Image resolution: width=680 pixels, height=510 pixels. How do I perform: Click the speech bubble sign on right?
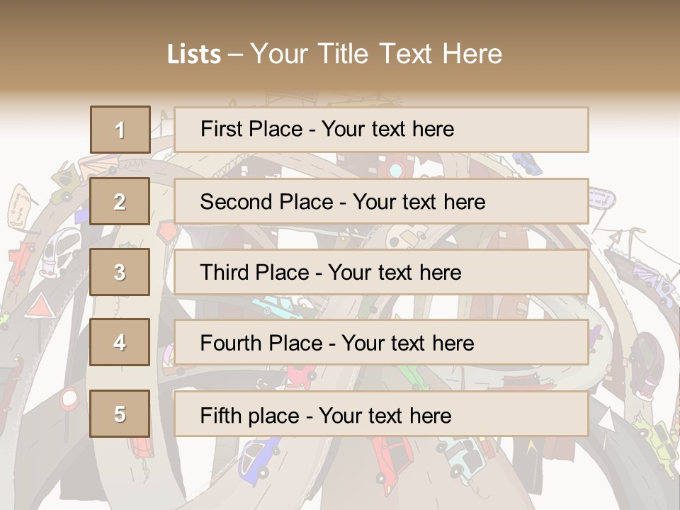(600, 198)
